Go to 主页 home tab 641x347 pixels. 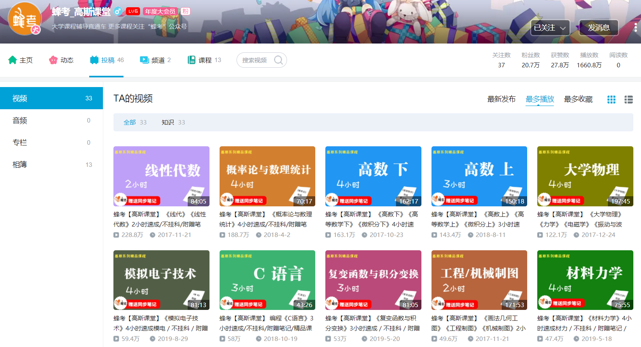20,60
